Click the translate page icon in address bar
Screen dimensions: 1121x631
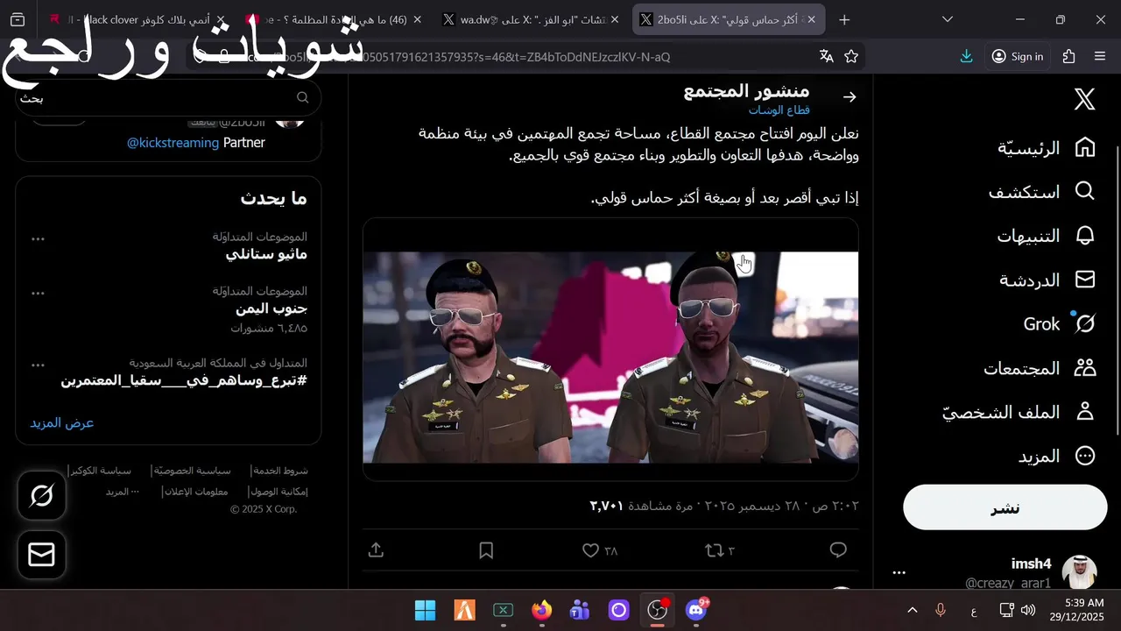click(x=826, y=56)
